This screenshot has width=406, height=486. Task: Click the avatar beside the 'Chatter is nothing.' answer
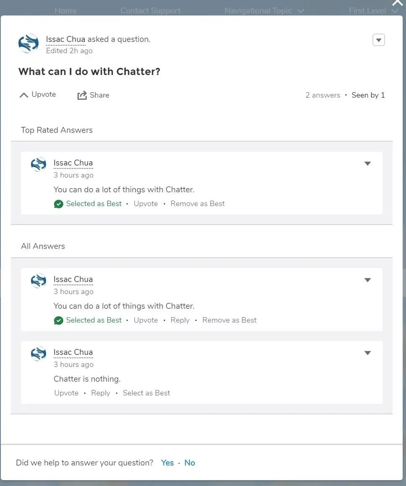click(x=39, y=354)
